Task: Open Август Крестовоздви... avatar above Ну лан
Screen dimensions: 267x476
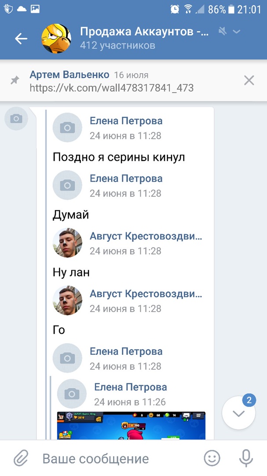Action: pyautogui.click(x=67, y=243)
